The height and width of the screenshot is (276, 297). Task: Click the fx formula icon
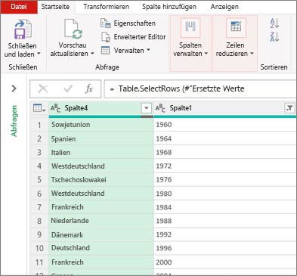click(89, 88)
